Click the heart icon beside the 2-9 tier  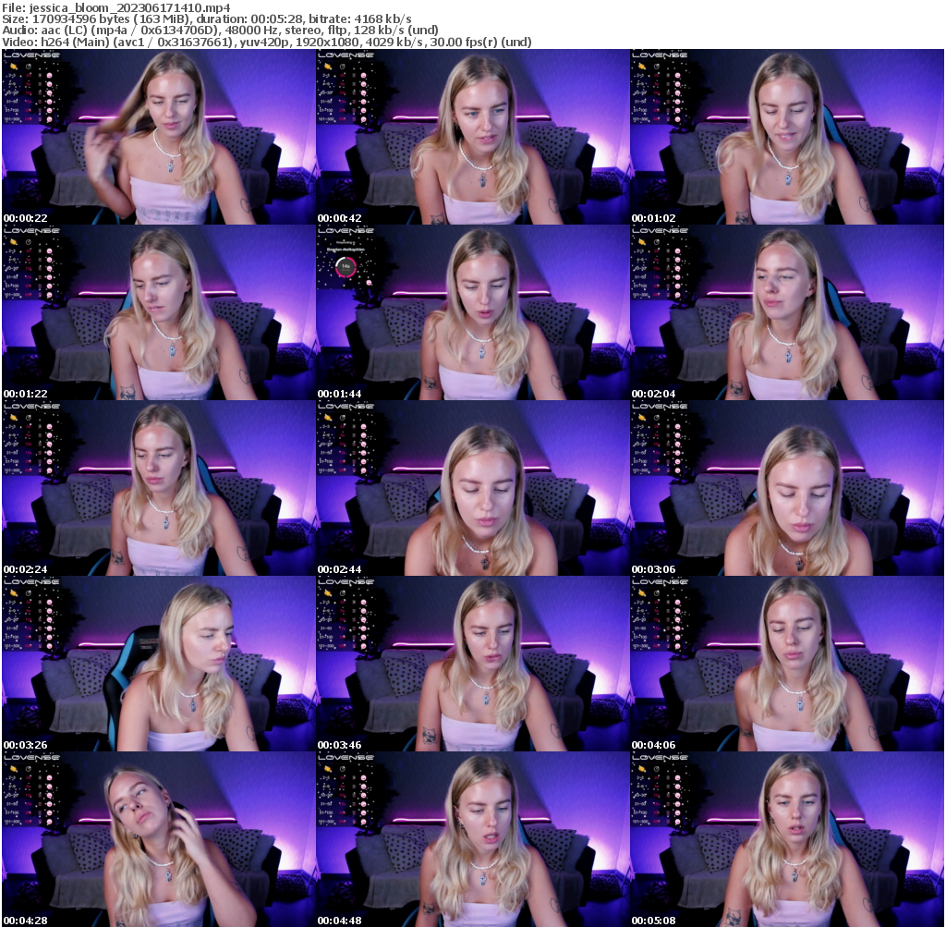pos(49,76)
